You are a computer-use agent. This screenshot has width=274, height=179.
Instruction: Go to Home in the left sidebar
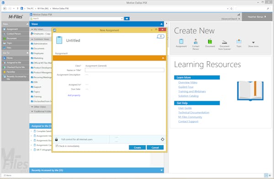click(10, 58)
